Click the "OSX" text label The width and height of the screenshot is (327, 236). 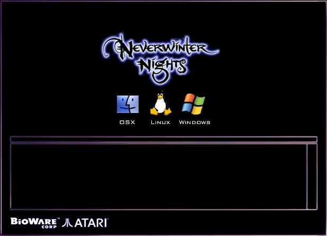pyautogui.click(x=128, y=122)
